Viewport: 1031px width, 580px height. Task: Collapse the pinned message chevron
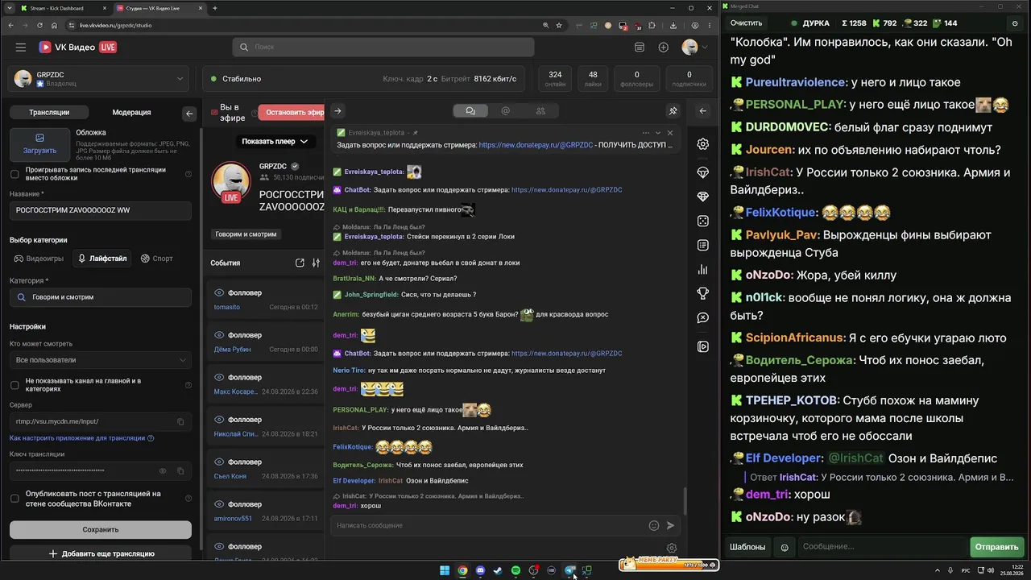click(x=658, y=133)
